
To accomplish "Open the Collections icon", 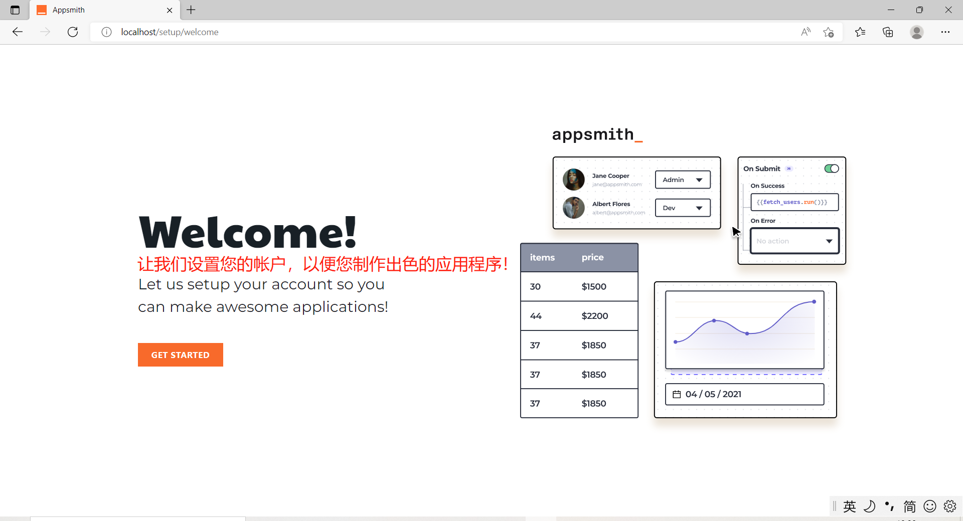I will coord(888,32).
